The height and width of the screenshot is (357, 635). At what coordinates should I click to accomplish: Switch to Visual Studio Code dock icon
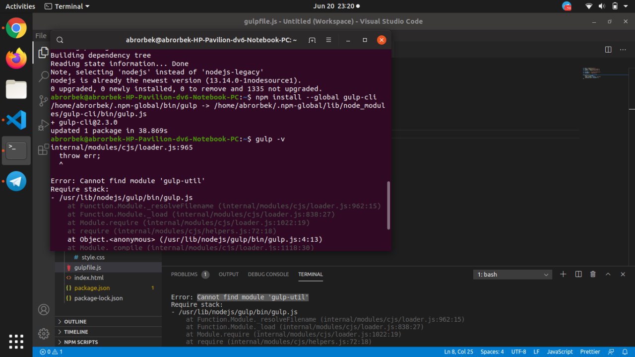[x=16, y=120]
